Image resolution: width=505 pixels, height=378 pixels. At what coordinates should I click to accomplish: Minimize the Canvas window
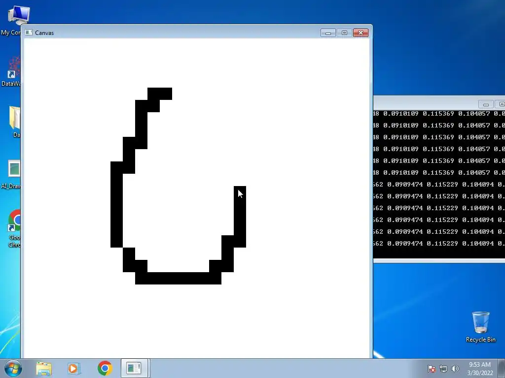point(328,33)
